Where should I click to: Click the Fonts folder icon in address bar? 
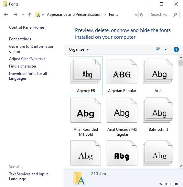pos(38,15)
